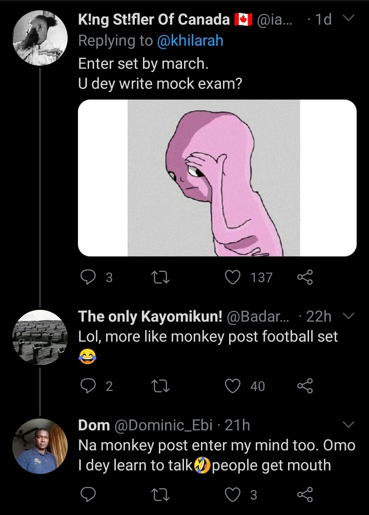Open options chevron on King Stifler's tweet
Viewport: 369px width, 515px height.
[x=348, y=19]
